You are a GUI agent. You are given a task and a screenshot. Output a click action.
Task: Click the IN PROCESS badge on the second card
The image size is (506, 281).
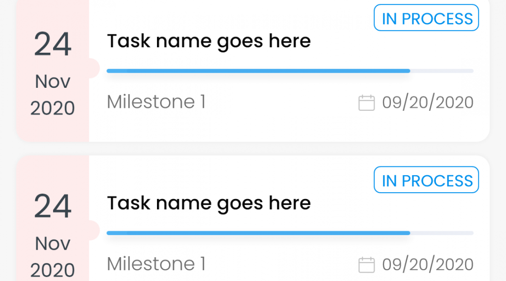426,180
